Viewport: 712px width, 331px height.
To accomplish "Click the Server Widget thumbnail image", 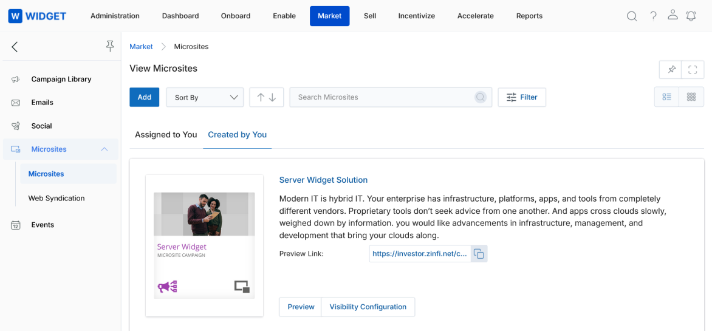I will click(x=204, y=245).
